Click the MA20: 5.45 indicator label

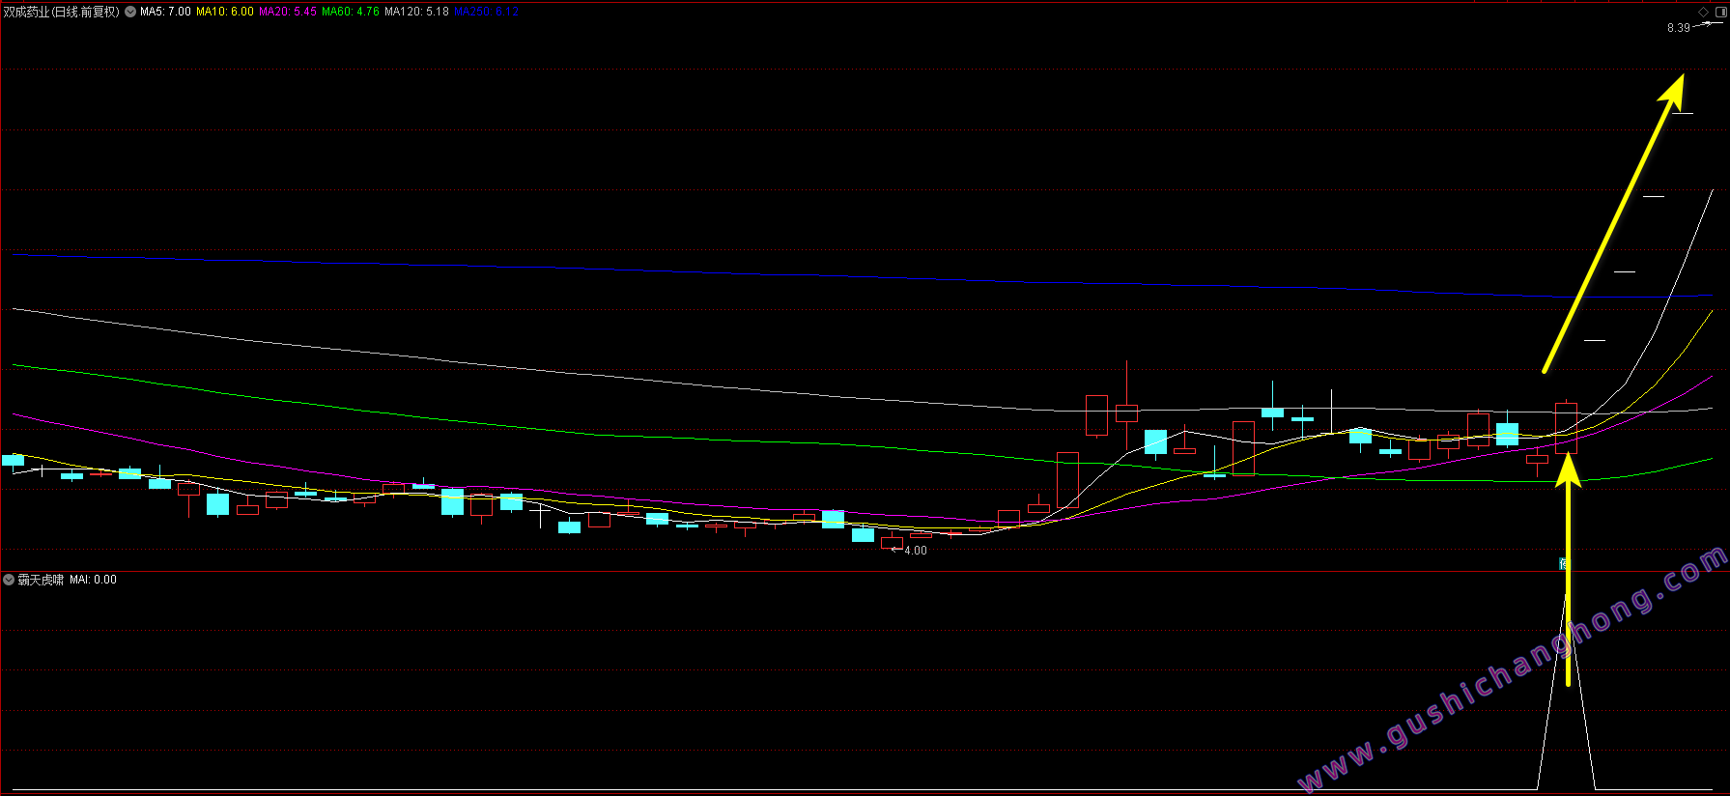click(x=288, y=12)
